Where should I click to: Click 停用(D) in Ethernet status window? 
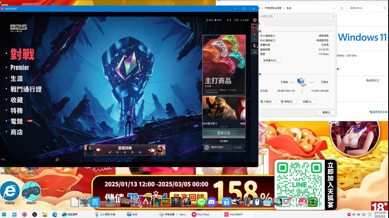pos(287,102)
